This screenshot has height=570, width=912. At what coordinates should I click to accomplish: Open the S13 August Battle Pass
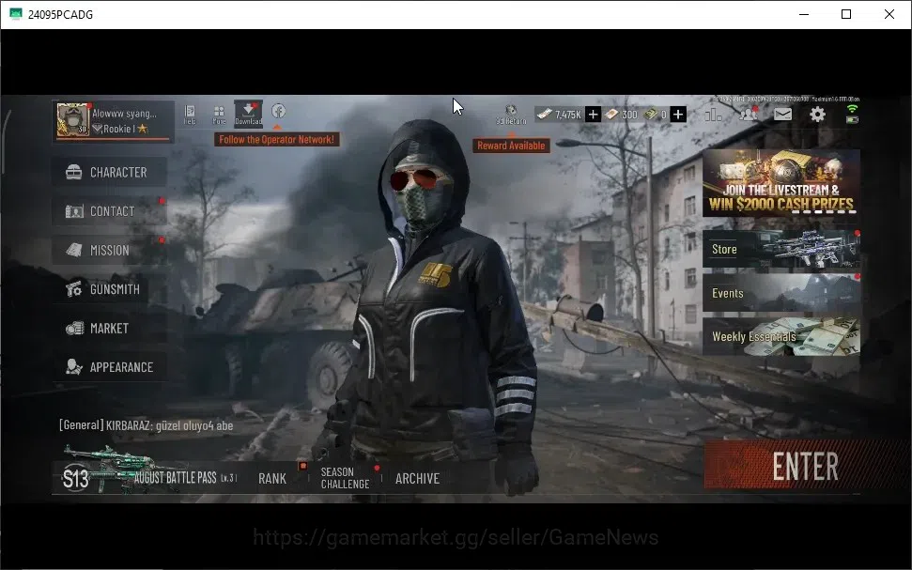pos(148,478)
